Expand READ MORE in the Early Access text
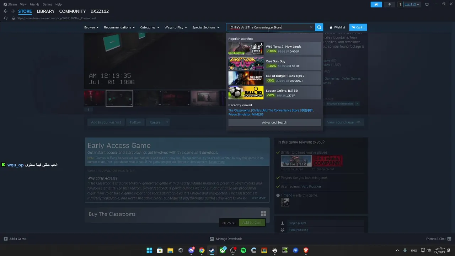 (x=258, y=198)
